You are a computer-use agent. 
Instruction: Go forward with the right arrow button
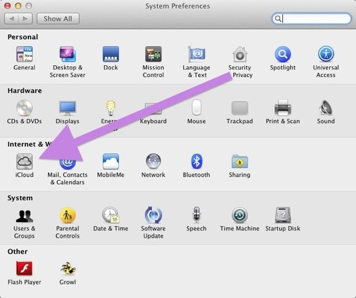tap(26, 18)
